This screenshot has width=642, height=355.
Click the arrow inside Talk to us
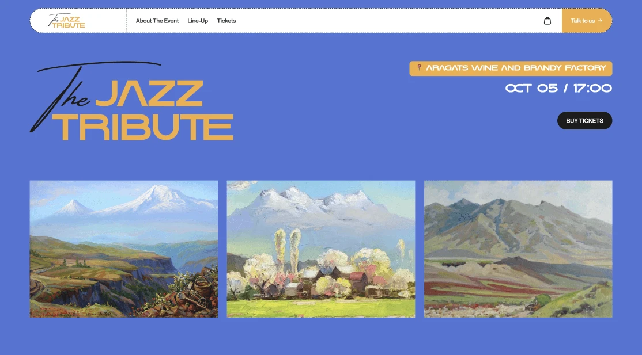[x=600, y=21]
